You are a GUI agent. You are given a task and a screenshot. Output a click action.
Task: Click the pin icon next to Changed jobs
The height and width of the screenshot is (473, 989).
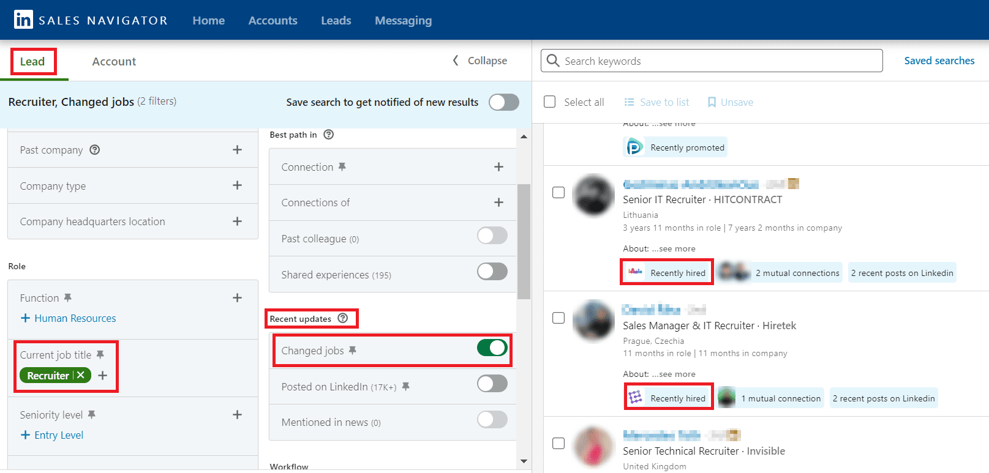click(353, 351)
